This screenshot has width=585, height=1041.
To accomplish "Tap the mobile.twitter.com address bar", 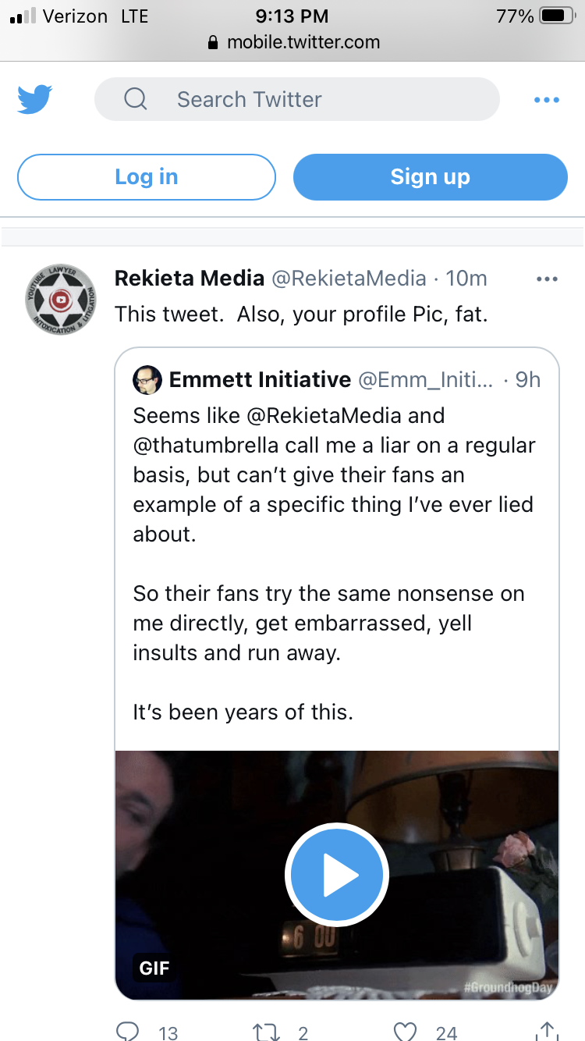I will pyautogui.click(x=293, y=42).
